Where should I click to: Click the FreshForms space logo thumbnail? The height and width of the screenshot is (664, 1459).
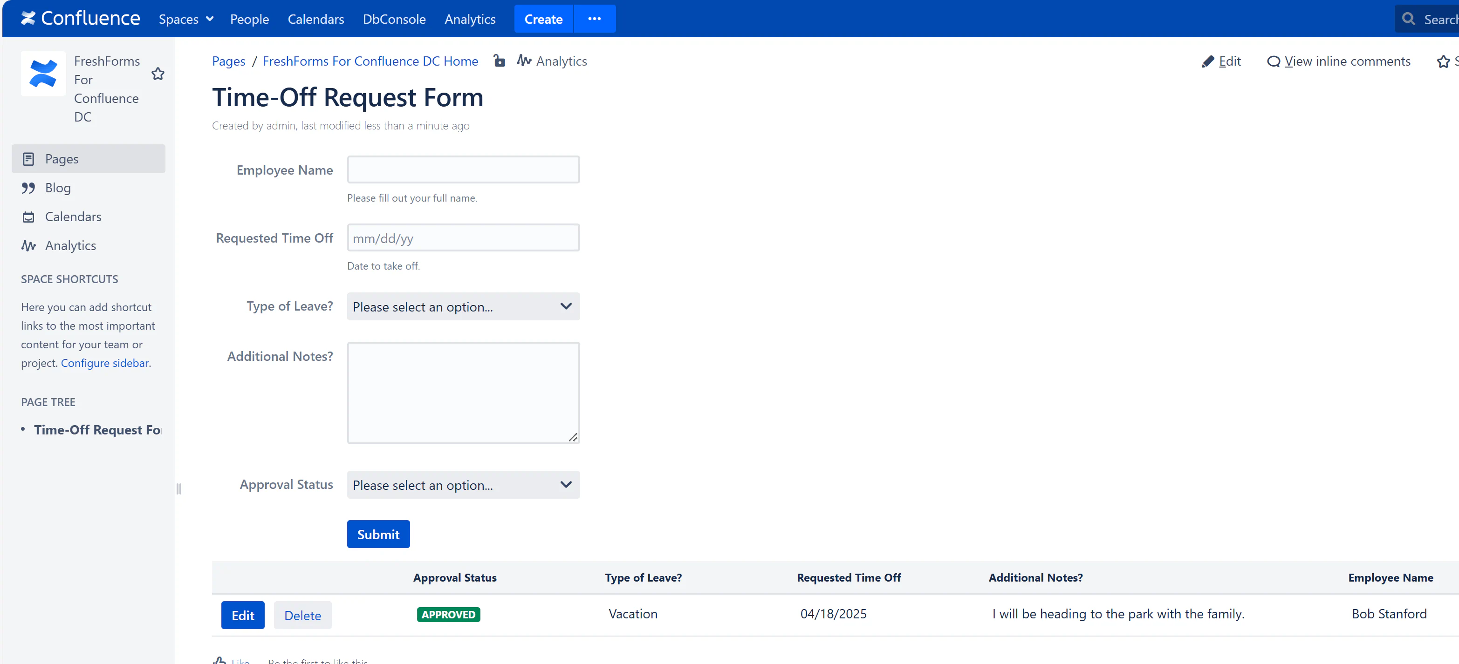pos(43,74)
